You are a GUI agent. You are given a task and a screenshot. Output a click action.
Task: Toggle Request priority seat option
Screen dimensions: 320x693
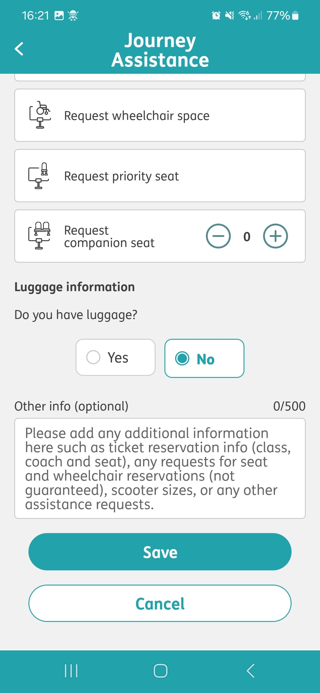(160, 176)
